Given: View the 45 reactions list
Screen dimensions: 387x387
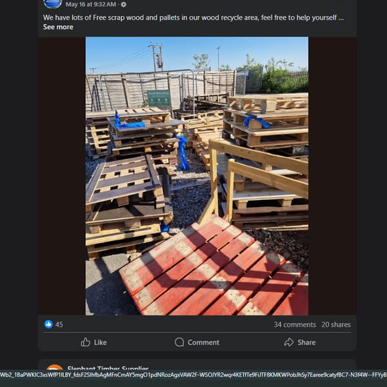Looking at the screenshot, I should click(x=59, y=324).
